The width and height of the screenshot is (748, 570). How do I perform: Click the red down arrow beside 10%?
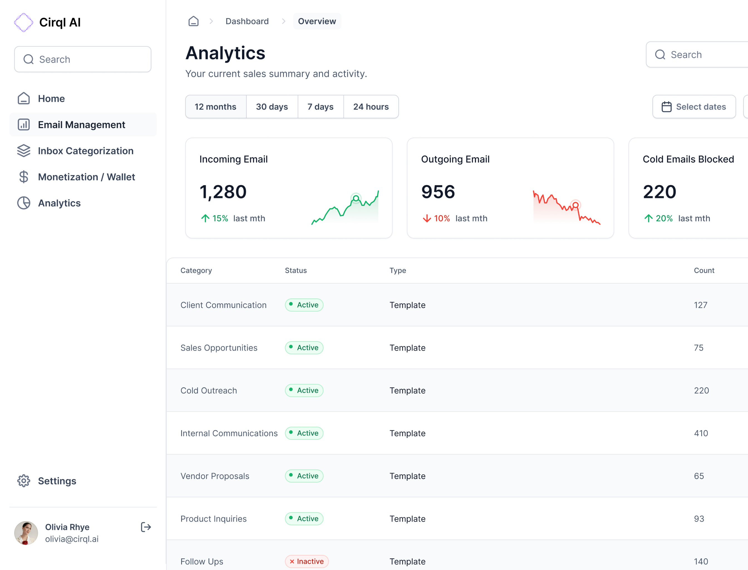click(x=427, y=218)
